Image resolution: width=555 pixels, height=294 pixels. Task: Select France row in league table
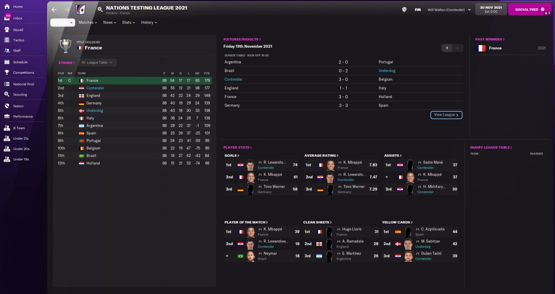pyautogui.click(x=134, y=81)
